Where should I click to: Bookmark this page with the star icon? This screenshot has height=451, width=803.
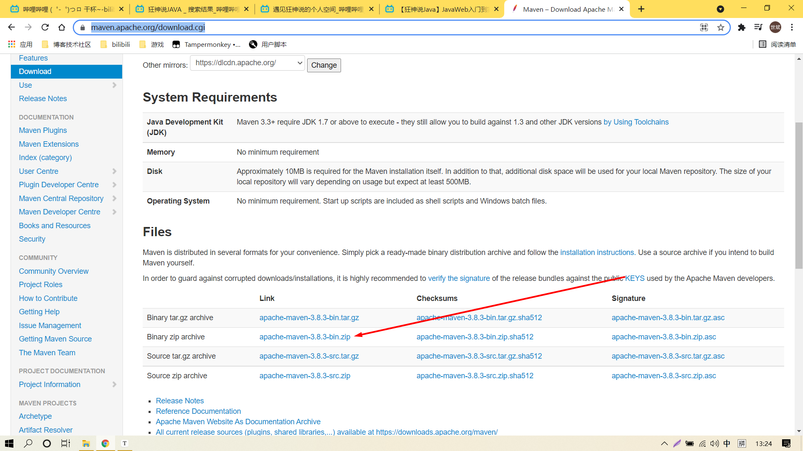(721, 27)
